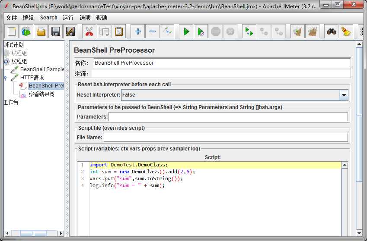This screenshot has height=241, width=367.
Task: Open the 帮助 menu
Action: click(x=102, y=18)
